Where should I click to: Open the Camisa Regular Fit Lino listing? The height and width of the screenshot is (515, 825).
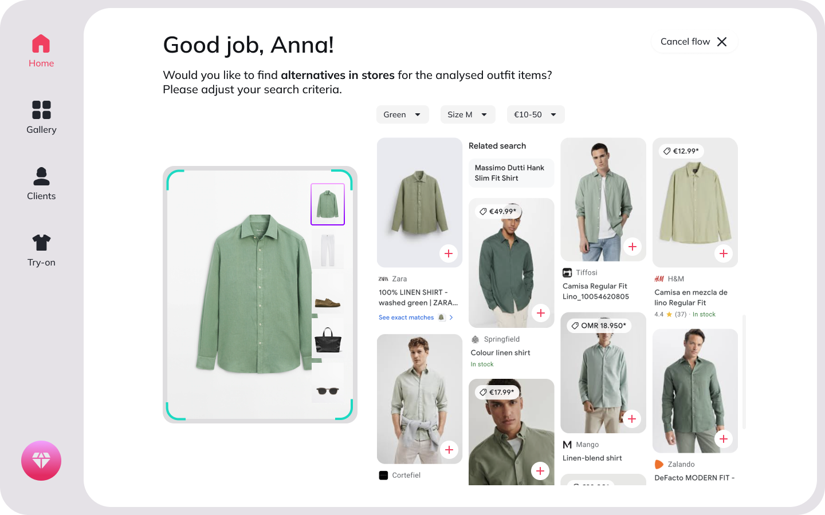pyautogui.click(x=596, y=291)
